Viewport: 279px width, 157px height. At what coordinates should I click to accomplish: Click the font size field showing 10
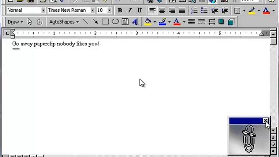pos(102,10)
